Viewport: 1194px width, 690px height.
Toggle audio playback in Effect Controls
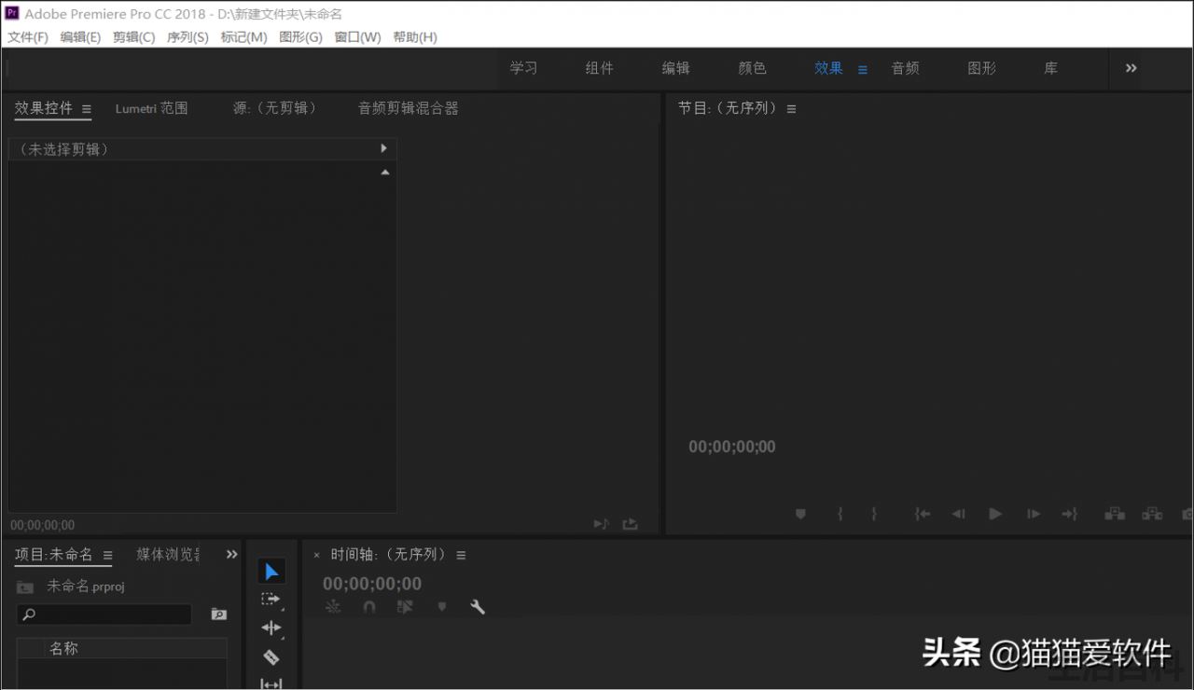(x=602, y=524)
